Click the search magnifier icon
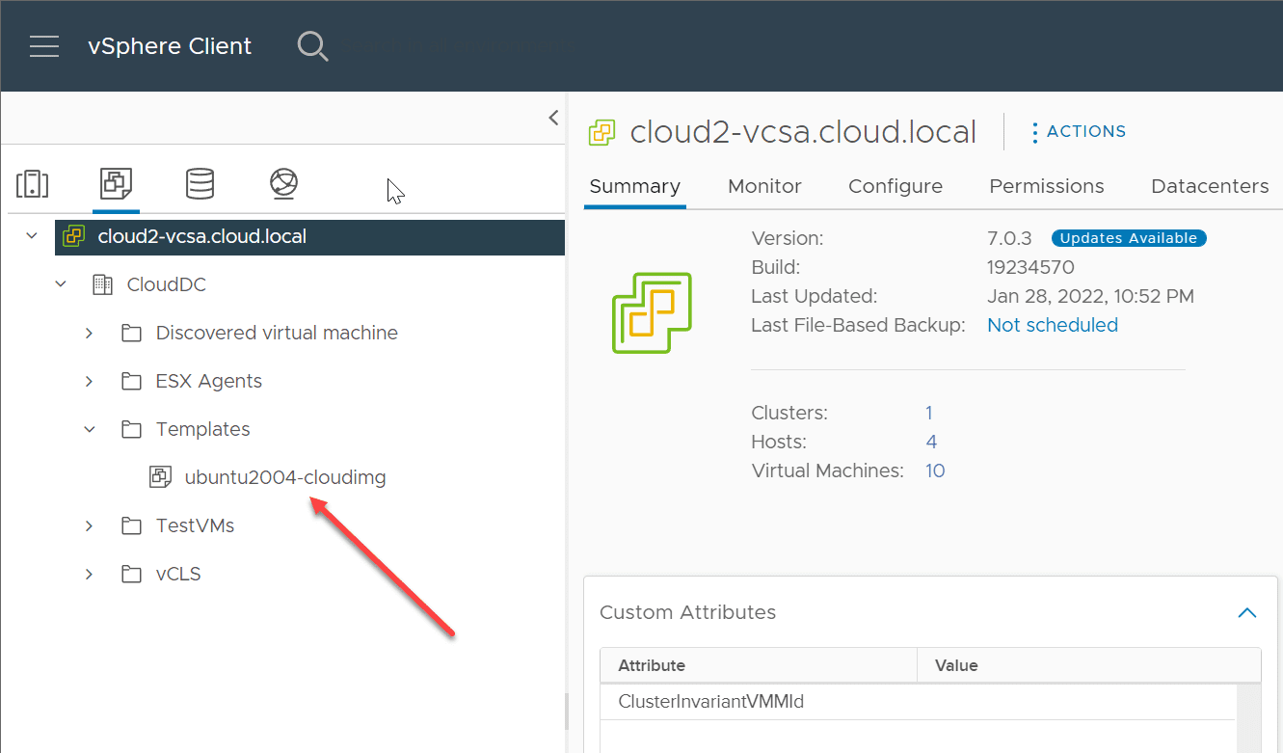Image resolution: width=1283 pixels, height=753 pixels. (312, 46)
